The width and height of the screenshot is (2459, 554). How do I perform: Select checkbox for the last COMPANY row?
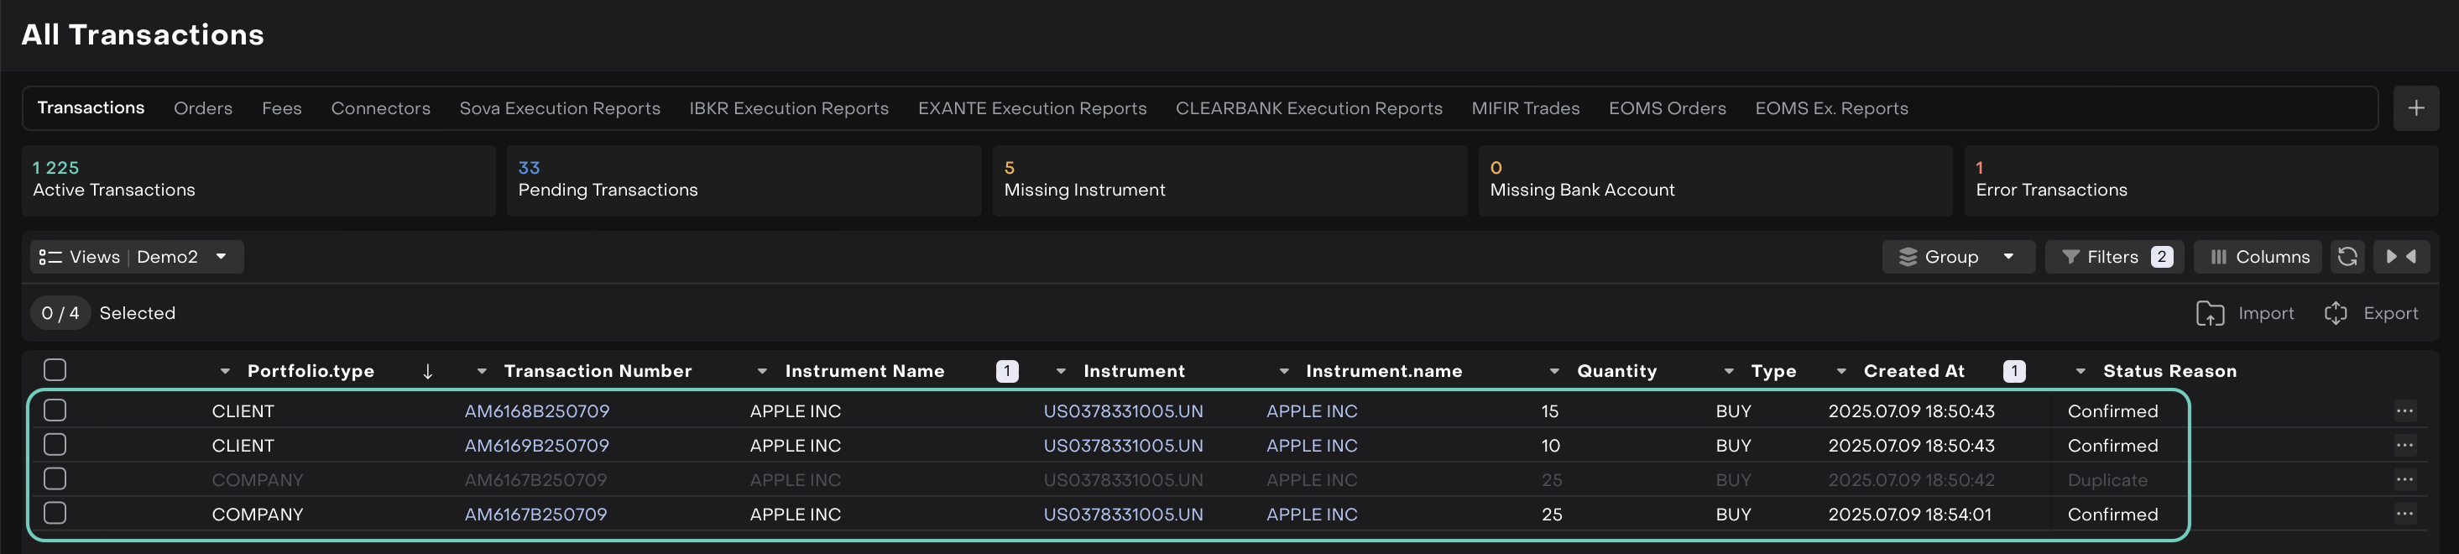[x=55, y=513]
